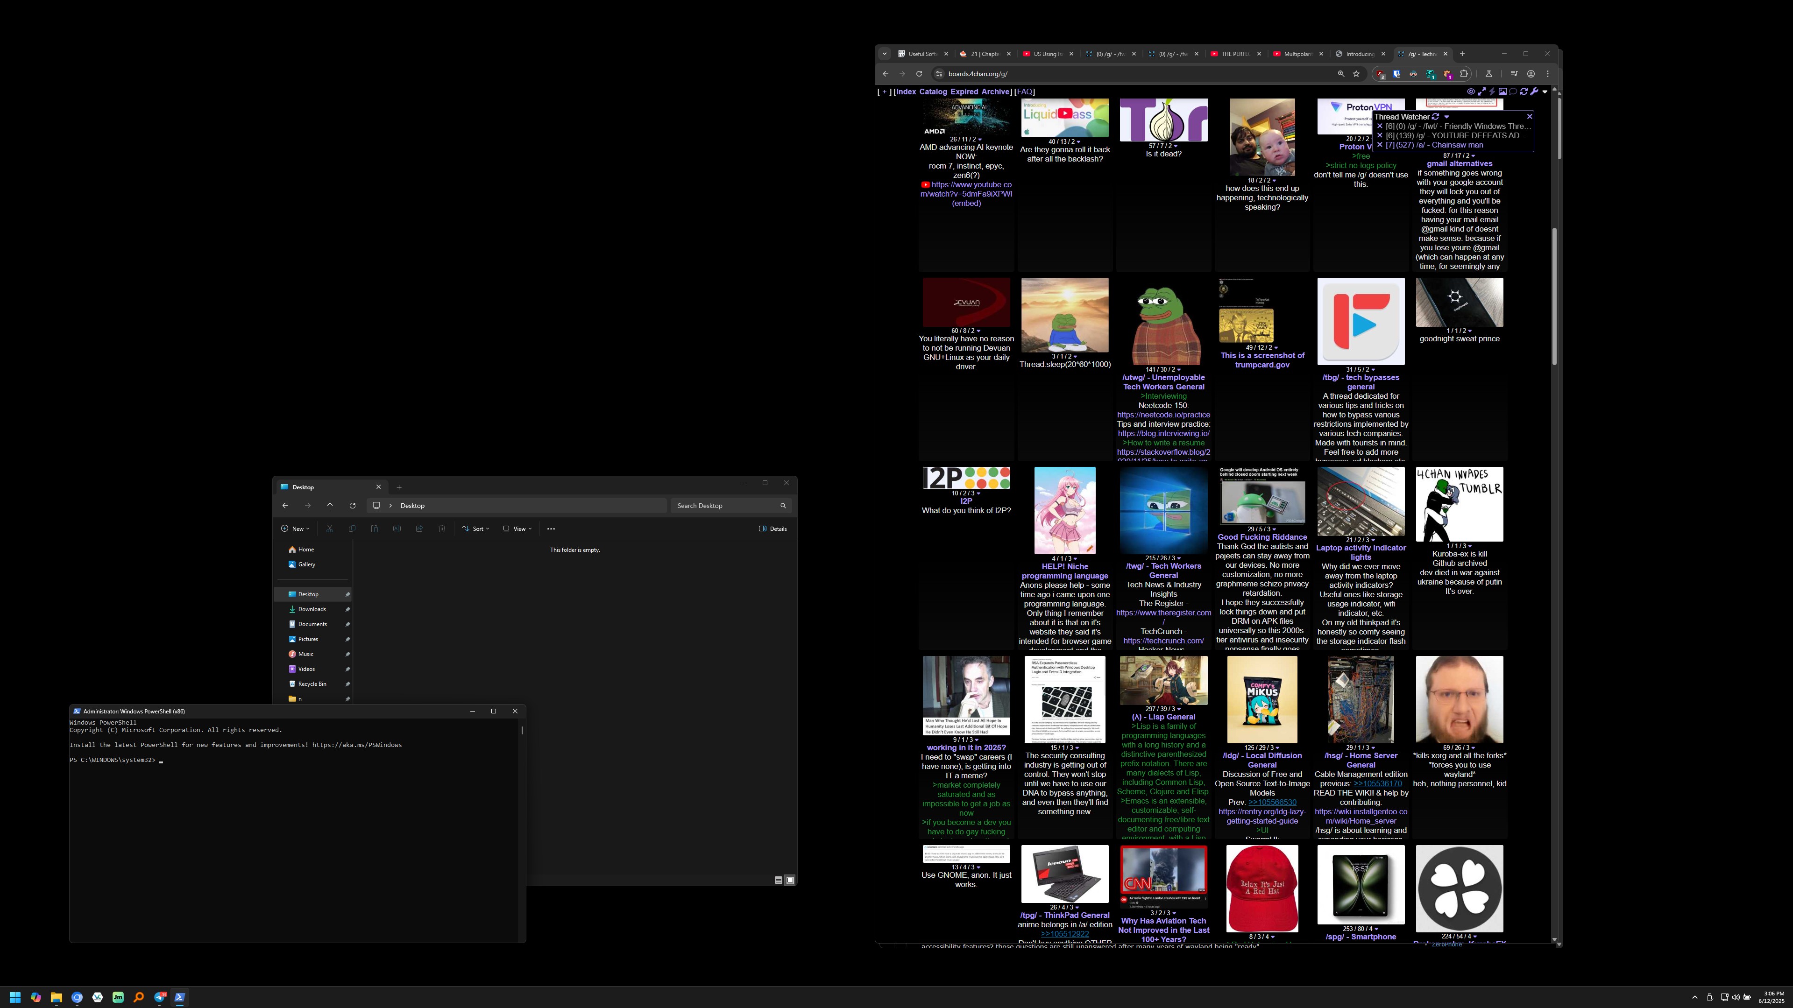The width and height of the screenshot is (1793, 1008).
Task: Open Chrome tab search dropdown arrow
Action: 884,54
